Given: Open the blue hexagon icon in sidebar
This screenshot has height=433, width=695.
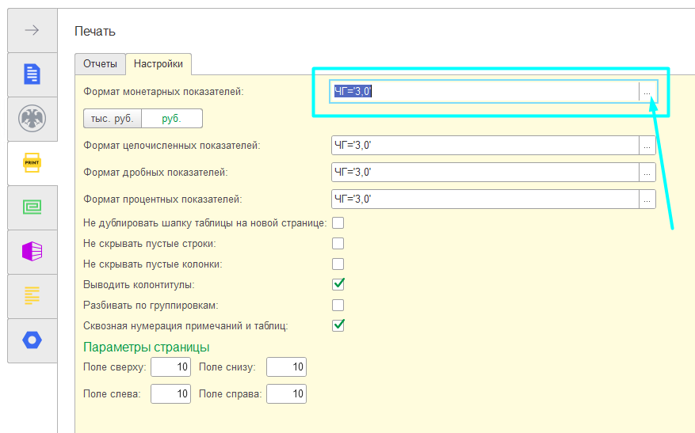Looking at the screenshot, I should [32, 340].
